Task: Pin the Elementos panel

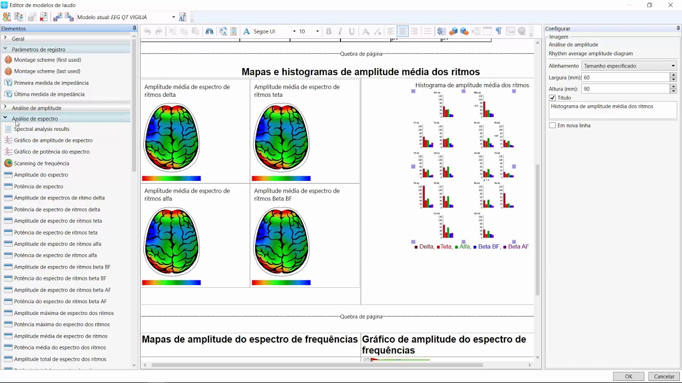Action: pos(134,28)
